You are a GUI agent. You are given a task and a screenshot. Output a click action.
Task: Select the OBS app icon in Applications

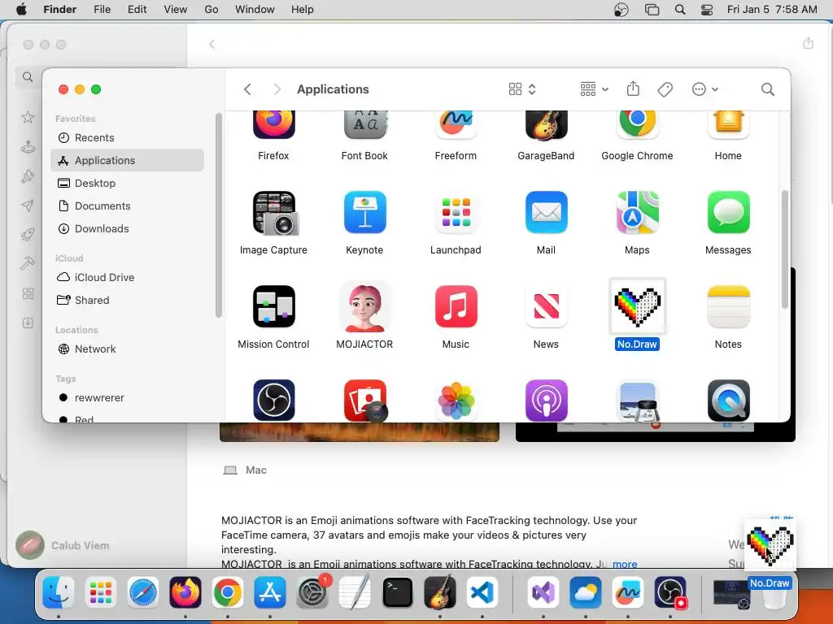tap(273, 401)
